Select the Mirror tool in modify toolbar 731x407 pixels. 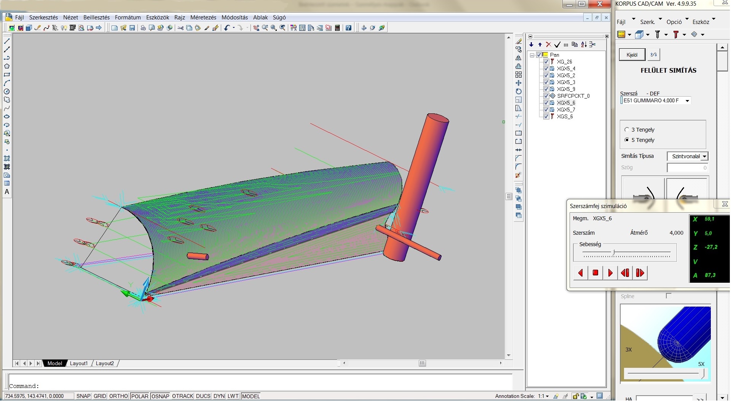pos(519,58)
